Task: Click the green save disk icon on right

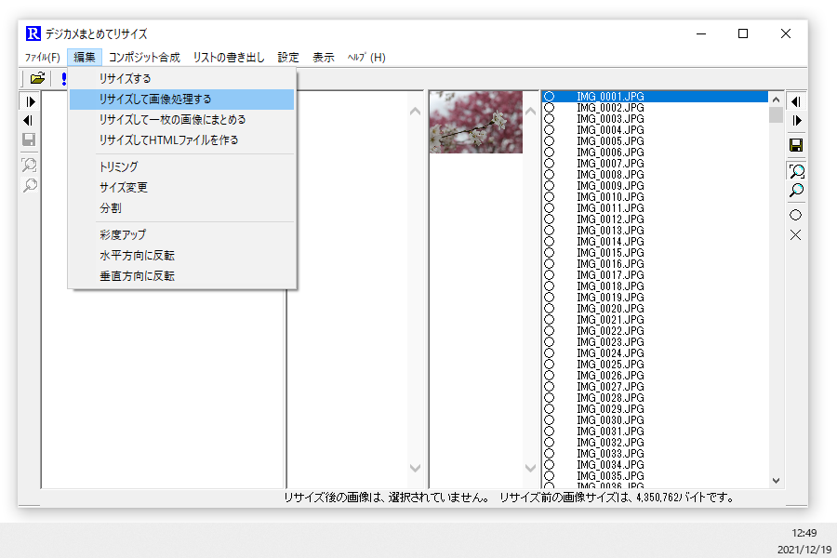Action: [x=796, y=145]
